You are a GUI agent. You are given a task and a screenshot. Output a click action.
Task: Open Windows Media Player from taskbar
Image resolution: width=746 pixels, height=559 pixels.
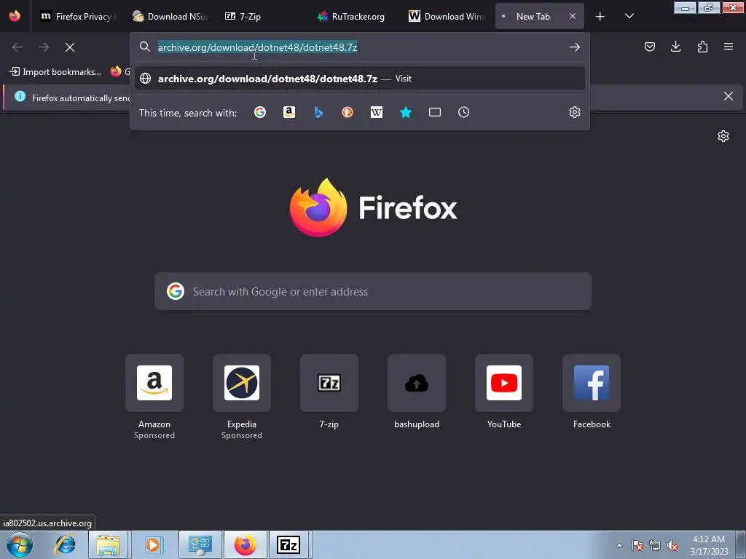[153, 544]
